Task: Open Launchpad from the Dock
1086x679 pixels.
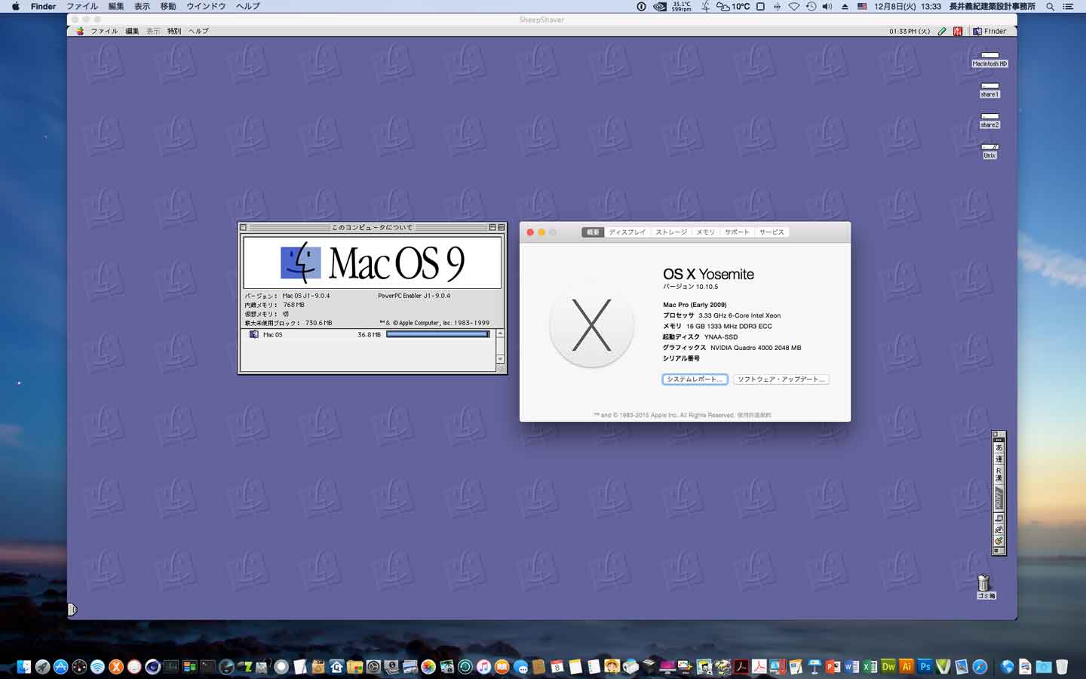Action: point(42,666)
